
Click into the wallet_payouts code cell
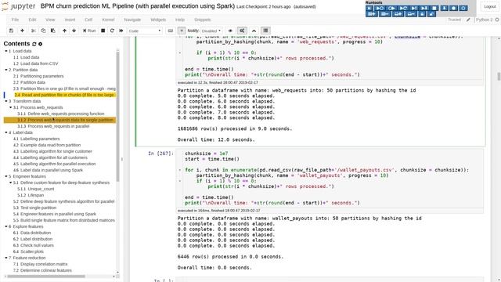click(x=330, y=178)
